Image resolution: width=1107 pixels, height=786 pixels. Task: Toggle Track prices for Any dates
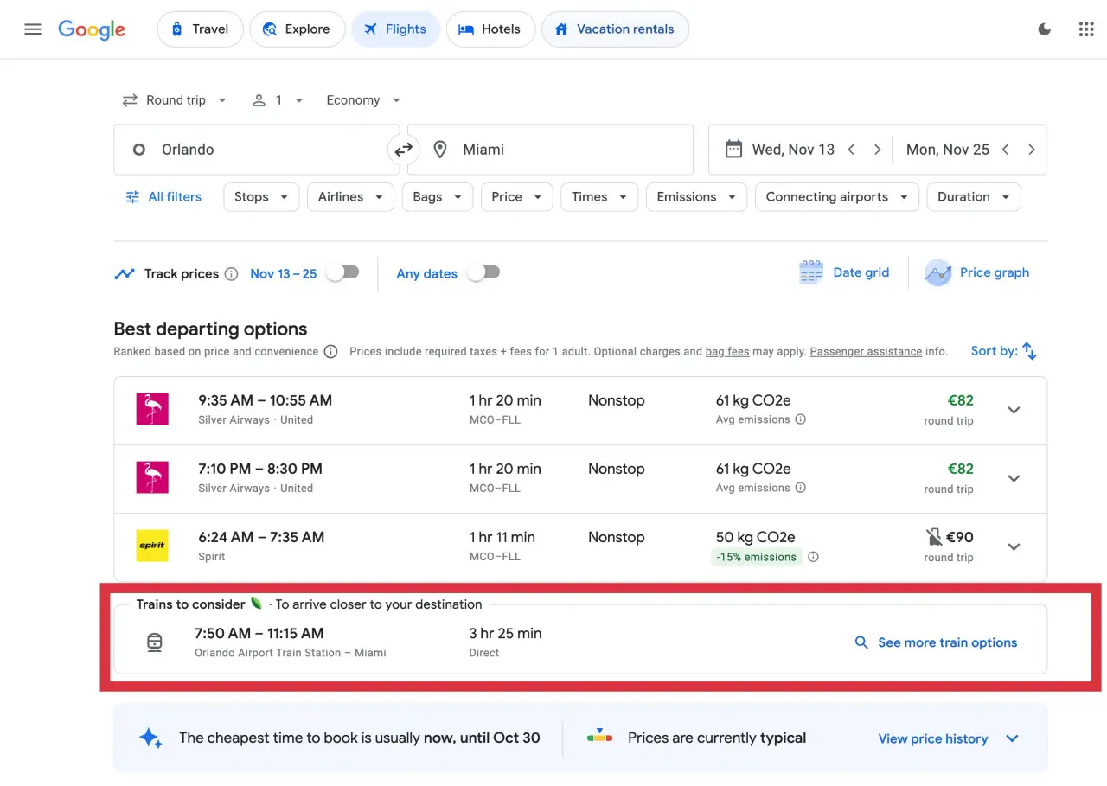coord(483,272)
